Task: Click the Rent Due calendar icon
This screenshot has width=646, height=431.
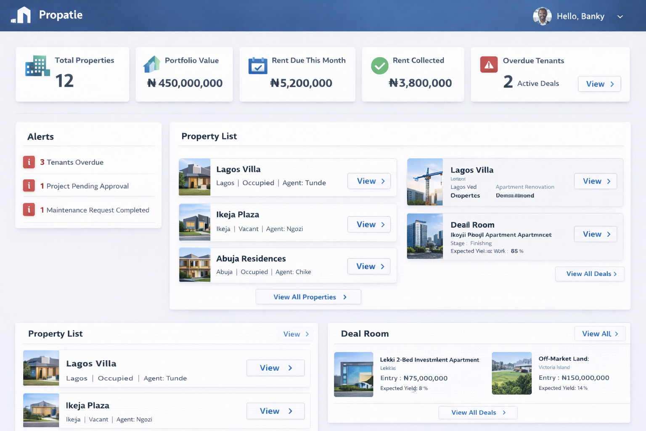Action: [258, 66]
